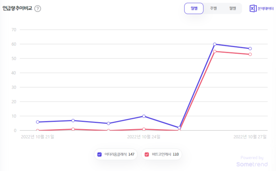Image resolution: width=276 pixels, height=171 pixels.
Task: Click the first blue point on October 21
Action: click(x=37, y=122)
